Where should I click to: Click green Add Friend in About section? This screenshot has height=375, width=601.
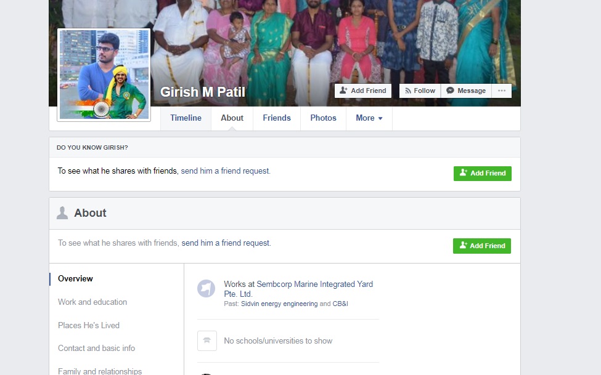(482, 246)
